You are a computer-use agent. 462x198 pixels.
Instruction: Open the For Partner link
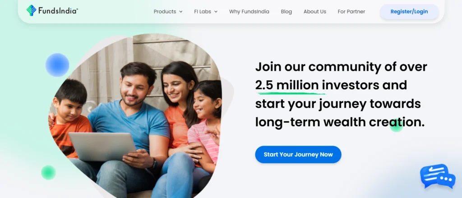click(x=351, y=11)
